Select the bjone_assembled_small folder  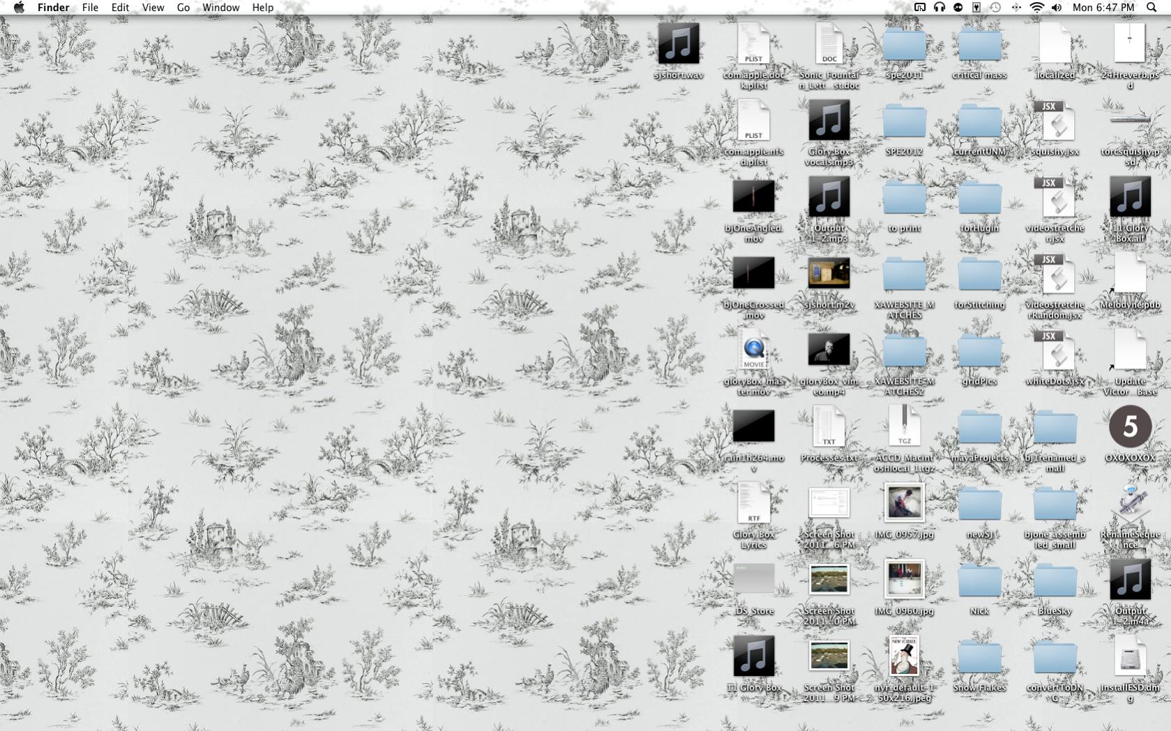pos(1055,505)
